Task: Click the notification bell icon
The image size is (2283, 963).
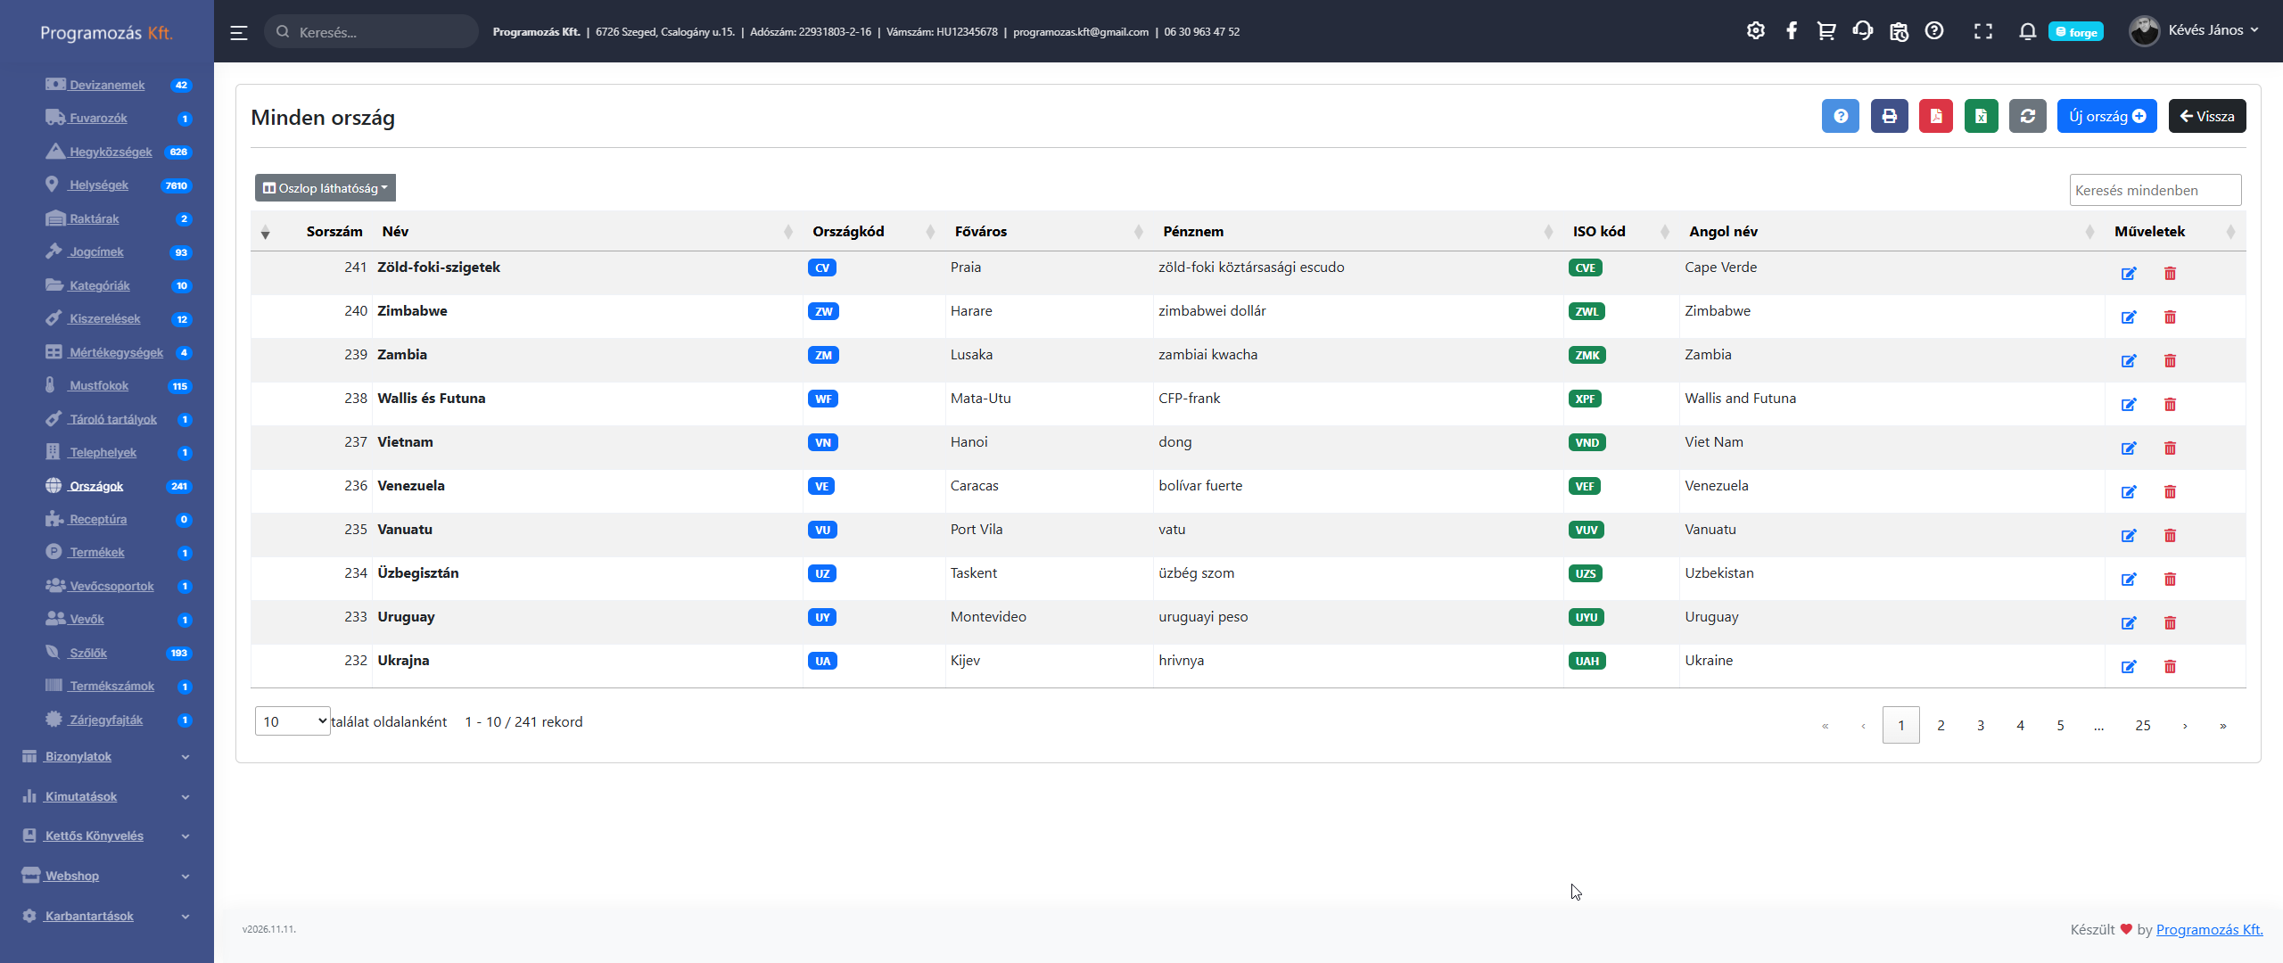Action: click(x=2027, y=31)
